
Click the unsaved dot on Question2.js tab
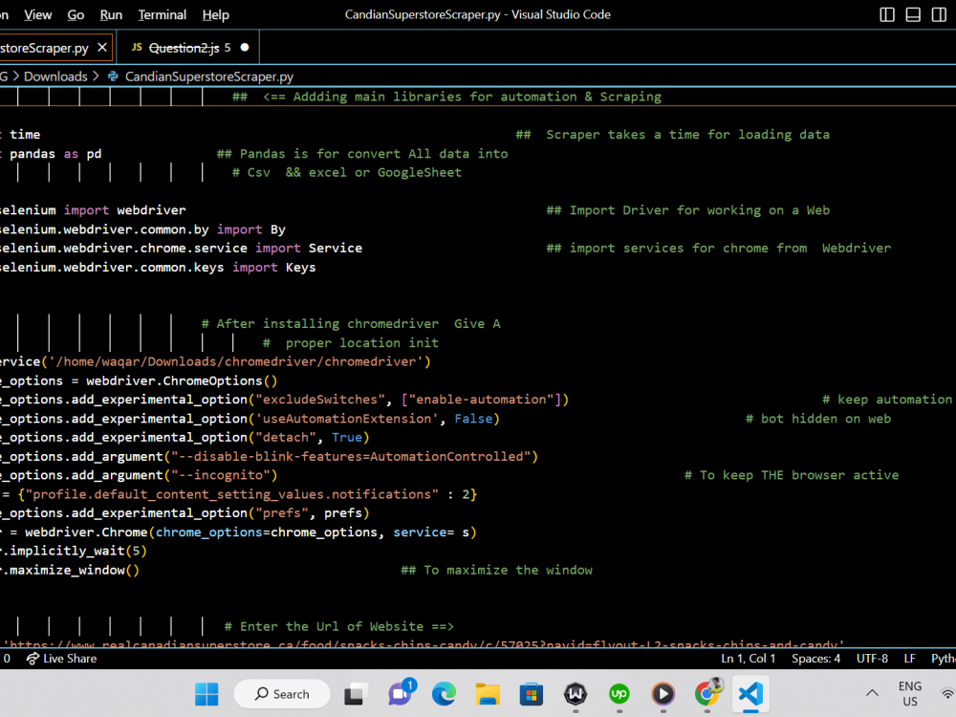tap(245, 48)
